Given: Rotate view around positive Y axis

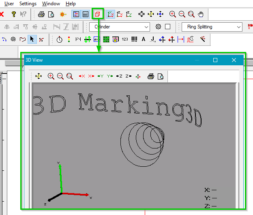Looking at the screenshot, I should click(100, 76).
